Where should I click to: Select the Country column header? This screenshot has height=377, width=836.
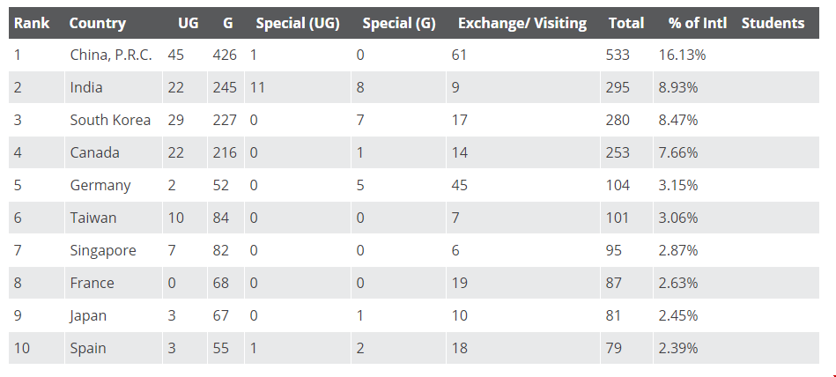pyautogui.click(x=98, y=24)
